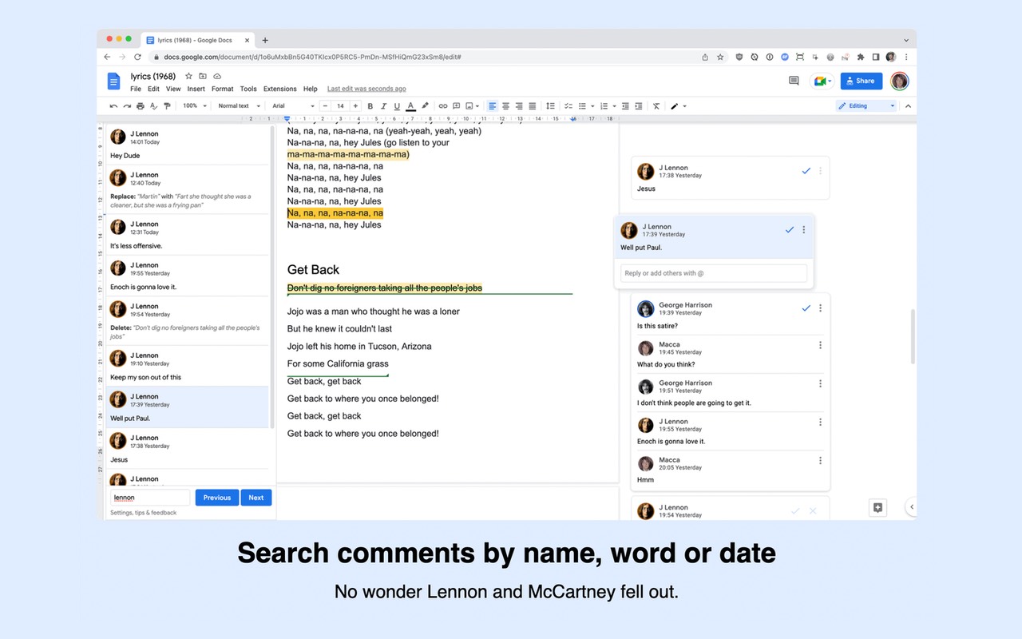Bookmark this page with the address bar star
1022x639 pixels.
(x=720, y=57)
